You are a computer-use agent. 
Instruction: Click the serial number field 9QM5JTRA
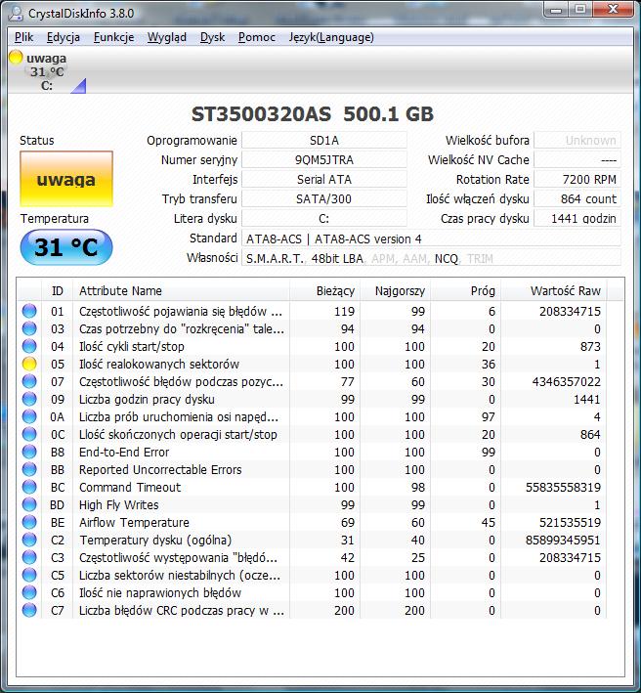click(x=324, y=160)
